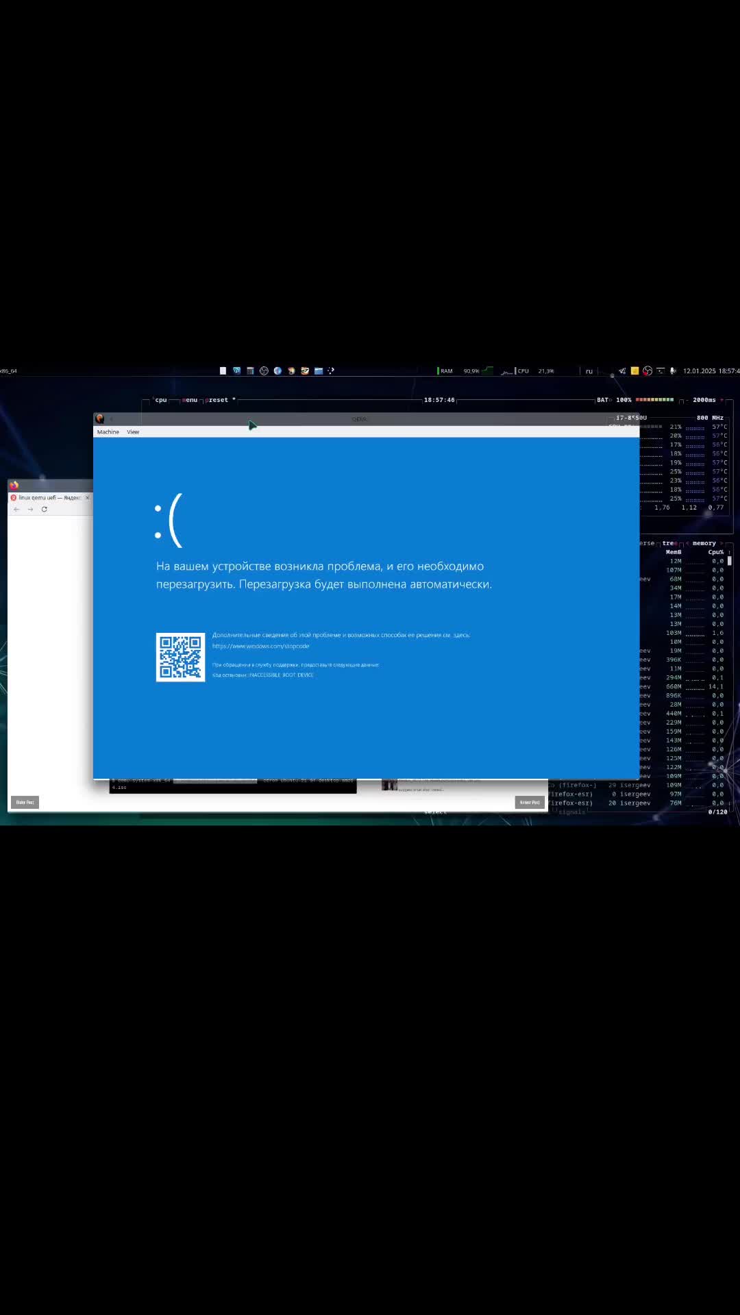Image resolution: width=740 pixels, height=1315 pixels.
Task: Click the dark round soccer-ball icon in top panel launcher
Action: pyautogui.click(x=264, y=371)
